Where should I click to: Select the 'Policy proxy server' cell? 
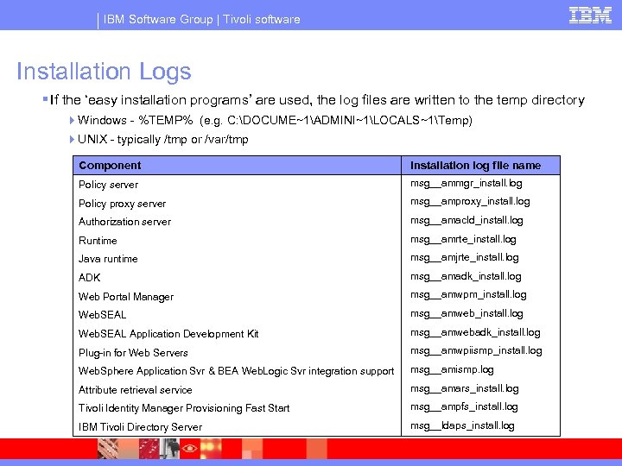[122, 204]
